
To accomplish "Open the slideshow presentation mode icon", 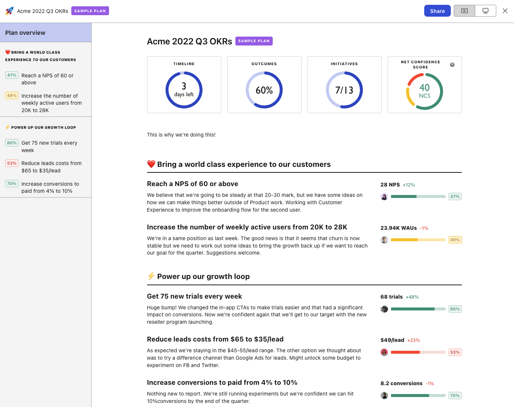I will (x=464, y=11).
